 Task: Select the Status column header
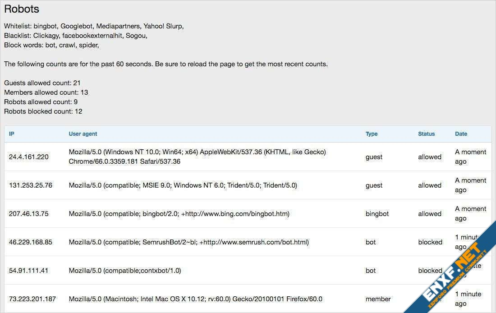click(x=426, y=134)
